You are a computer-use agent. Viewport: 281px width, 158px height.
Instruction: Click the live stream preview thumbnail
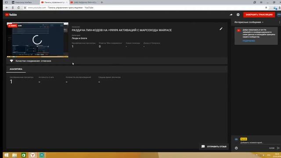pyautogui.click(x=37, y=40)
